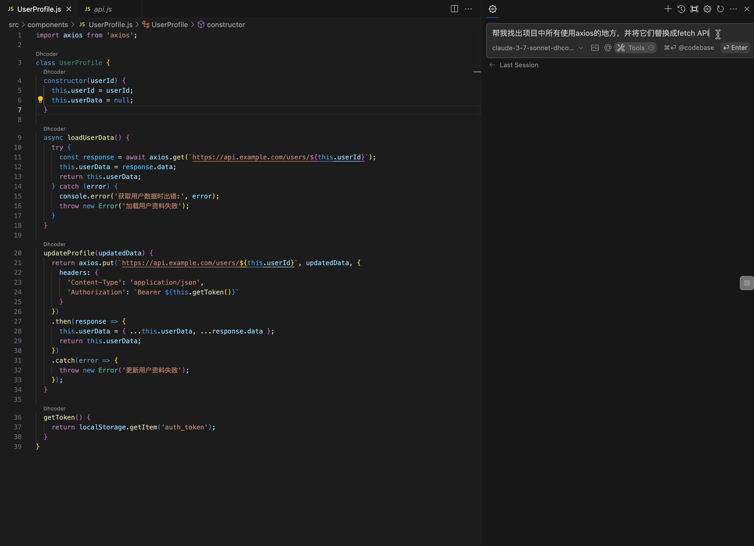Image resolution: width=754 pixels, height=546 pixels.
Task: Close the assistant side panel
Action: 746,9
